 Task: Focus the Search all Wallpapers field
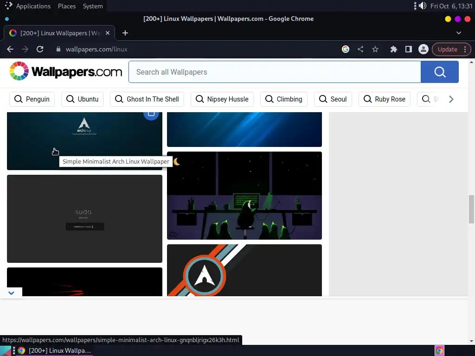pyautogui.click(x=275, y=72)
